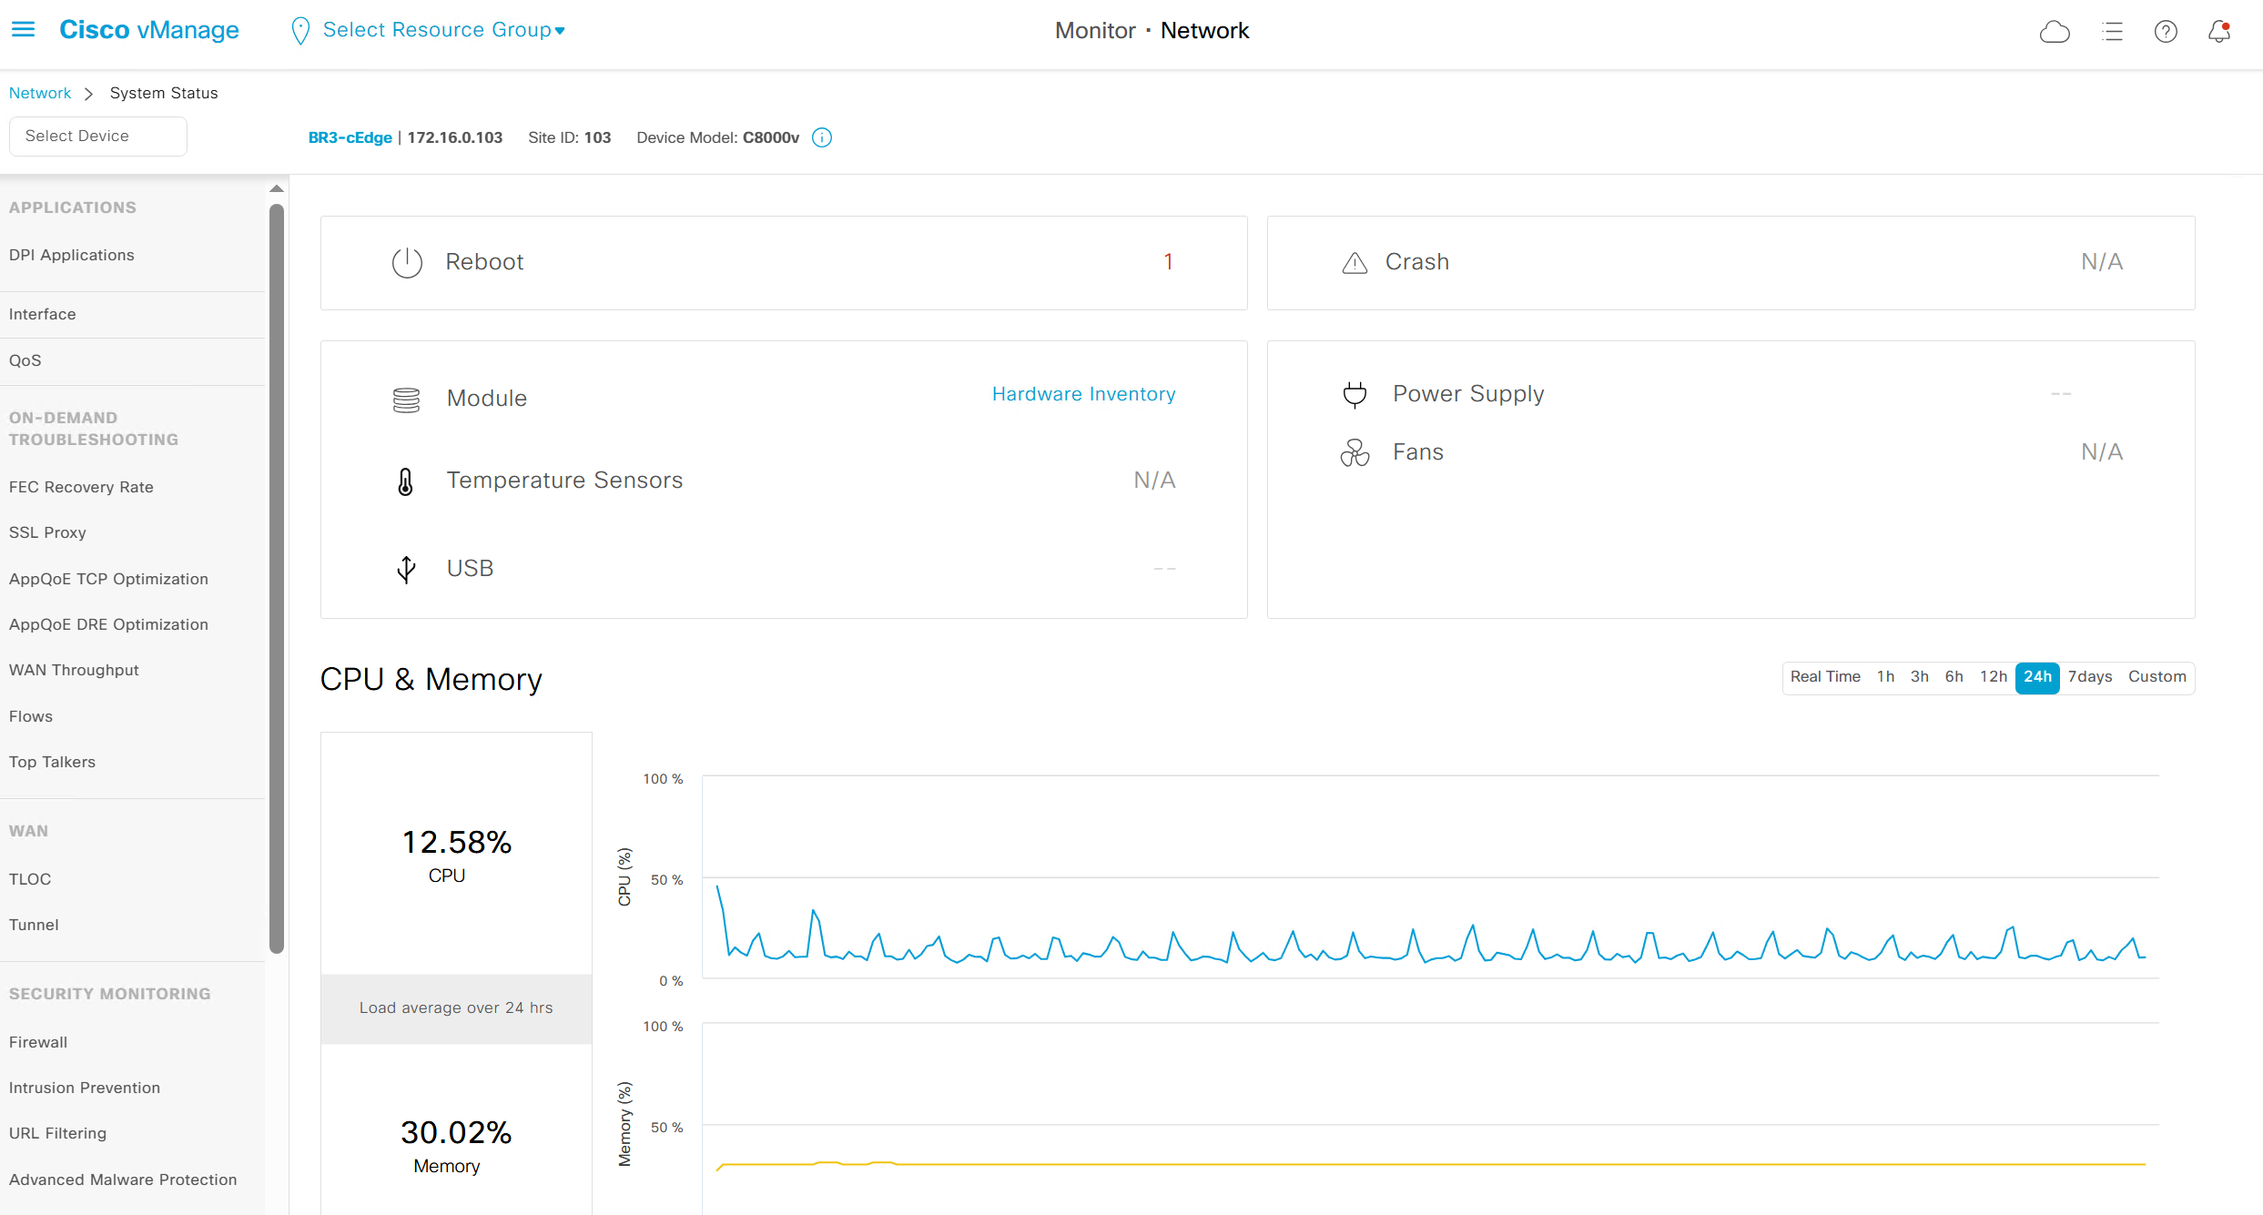Click the sidebar vertical scrollbar thumb
The width and height of the screenshot is (2263, 1215).
click(x=277, y=579)
